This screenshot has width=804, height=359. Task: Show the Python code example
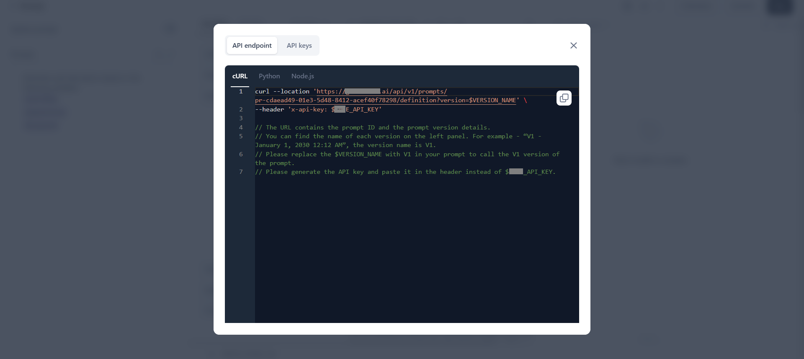[x=269, y=76]
